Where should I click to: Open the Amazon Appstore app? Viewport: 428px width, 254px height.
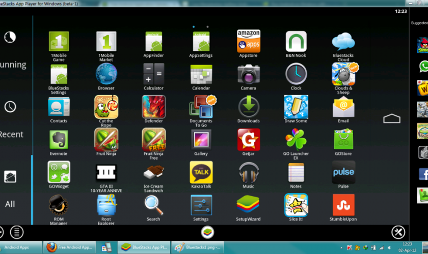pyautogui.click(x=248, y=42)
